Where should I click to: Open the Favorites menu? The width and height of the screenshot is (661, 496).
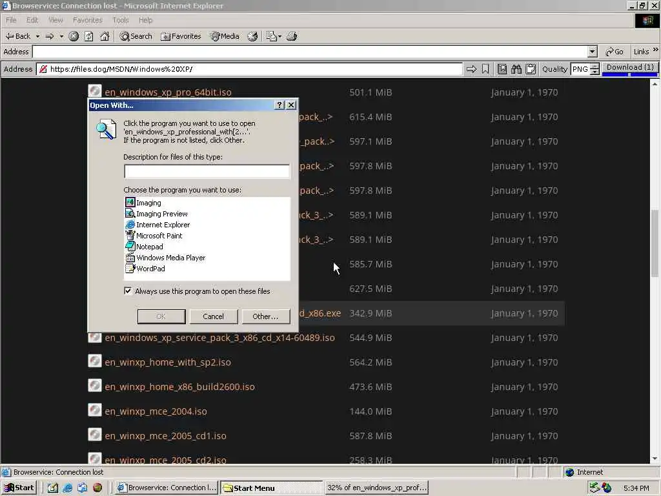[x=87, y=20]
